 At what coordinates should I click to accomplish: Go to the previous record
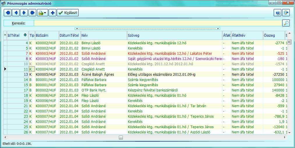[x=16, y=13]
